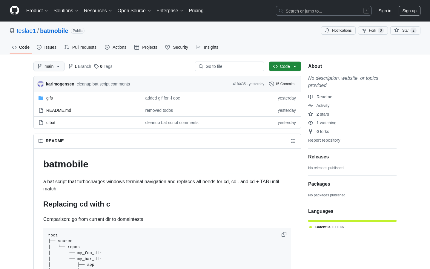Switch to the Insights tab
This screenshot has width=430, height=269.
(207, 47)
